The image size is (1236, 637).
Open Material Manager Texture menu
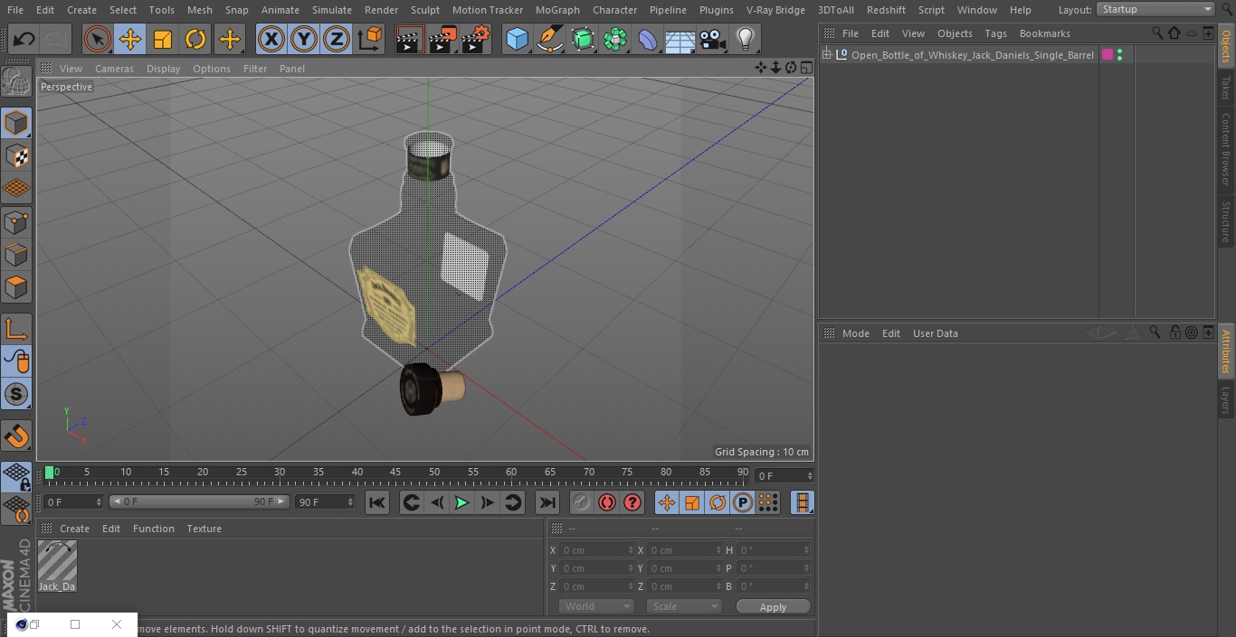204,529
